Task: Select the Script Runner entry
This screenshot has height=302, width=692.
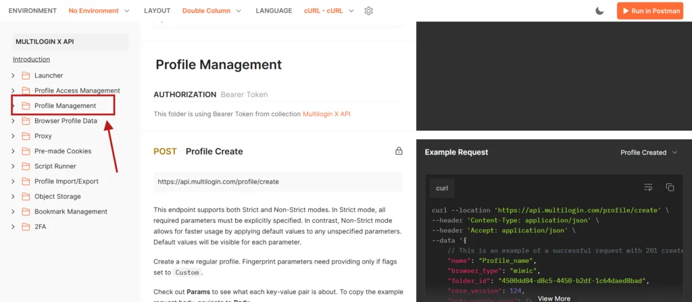Action: click(x=55, y=166)
